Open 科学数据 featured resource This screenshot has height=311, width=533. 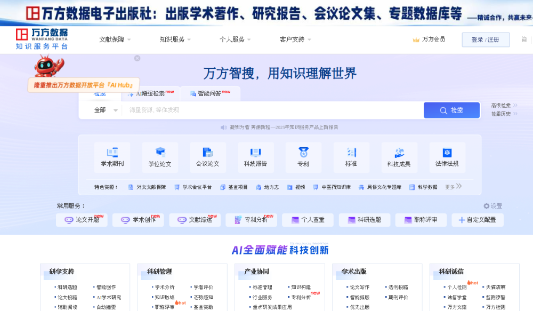[x=423, y=187]
